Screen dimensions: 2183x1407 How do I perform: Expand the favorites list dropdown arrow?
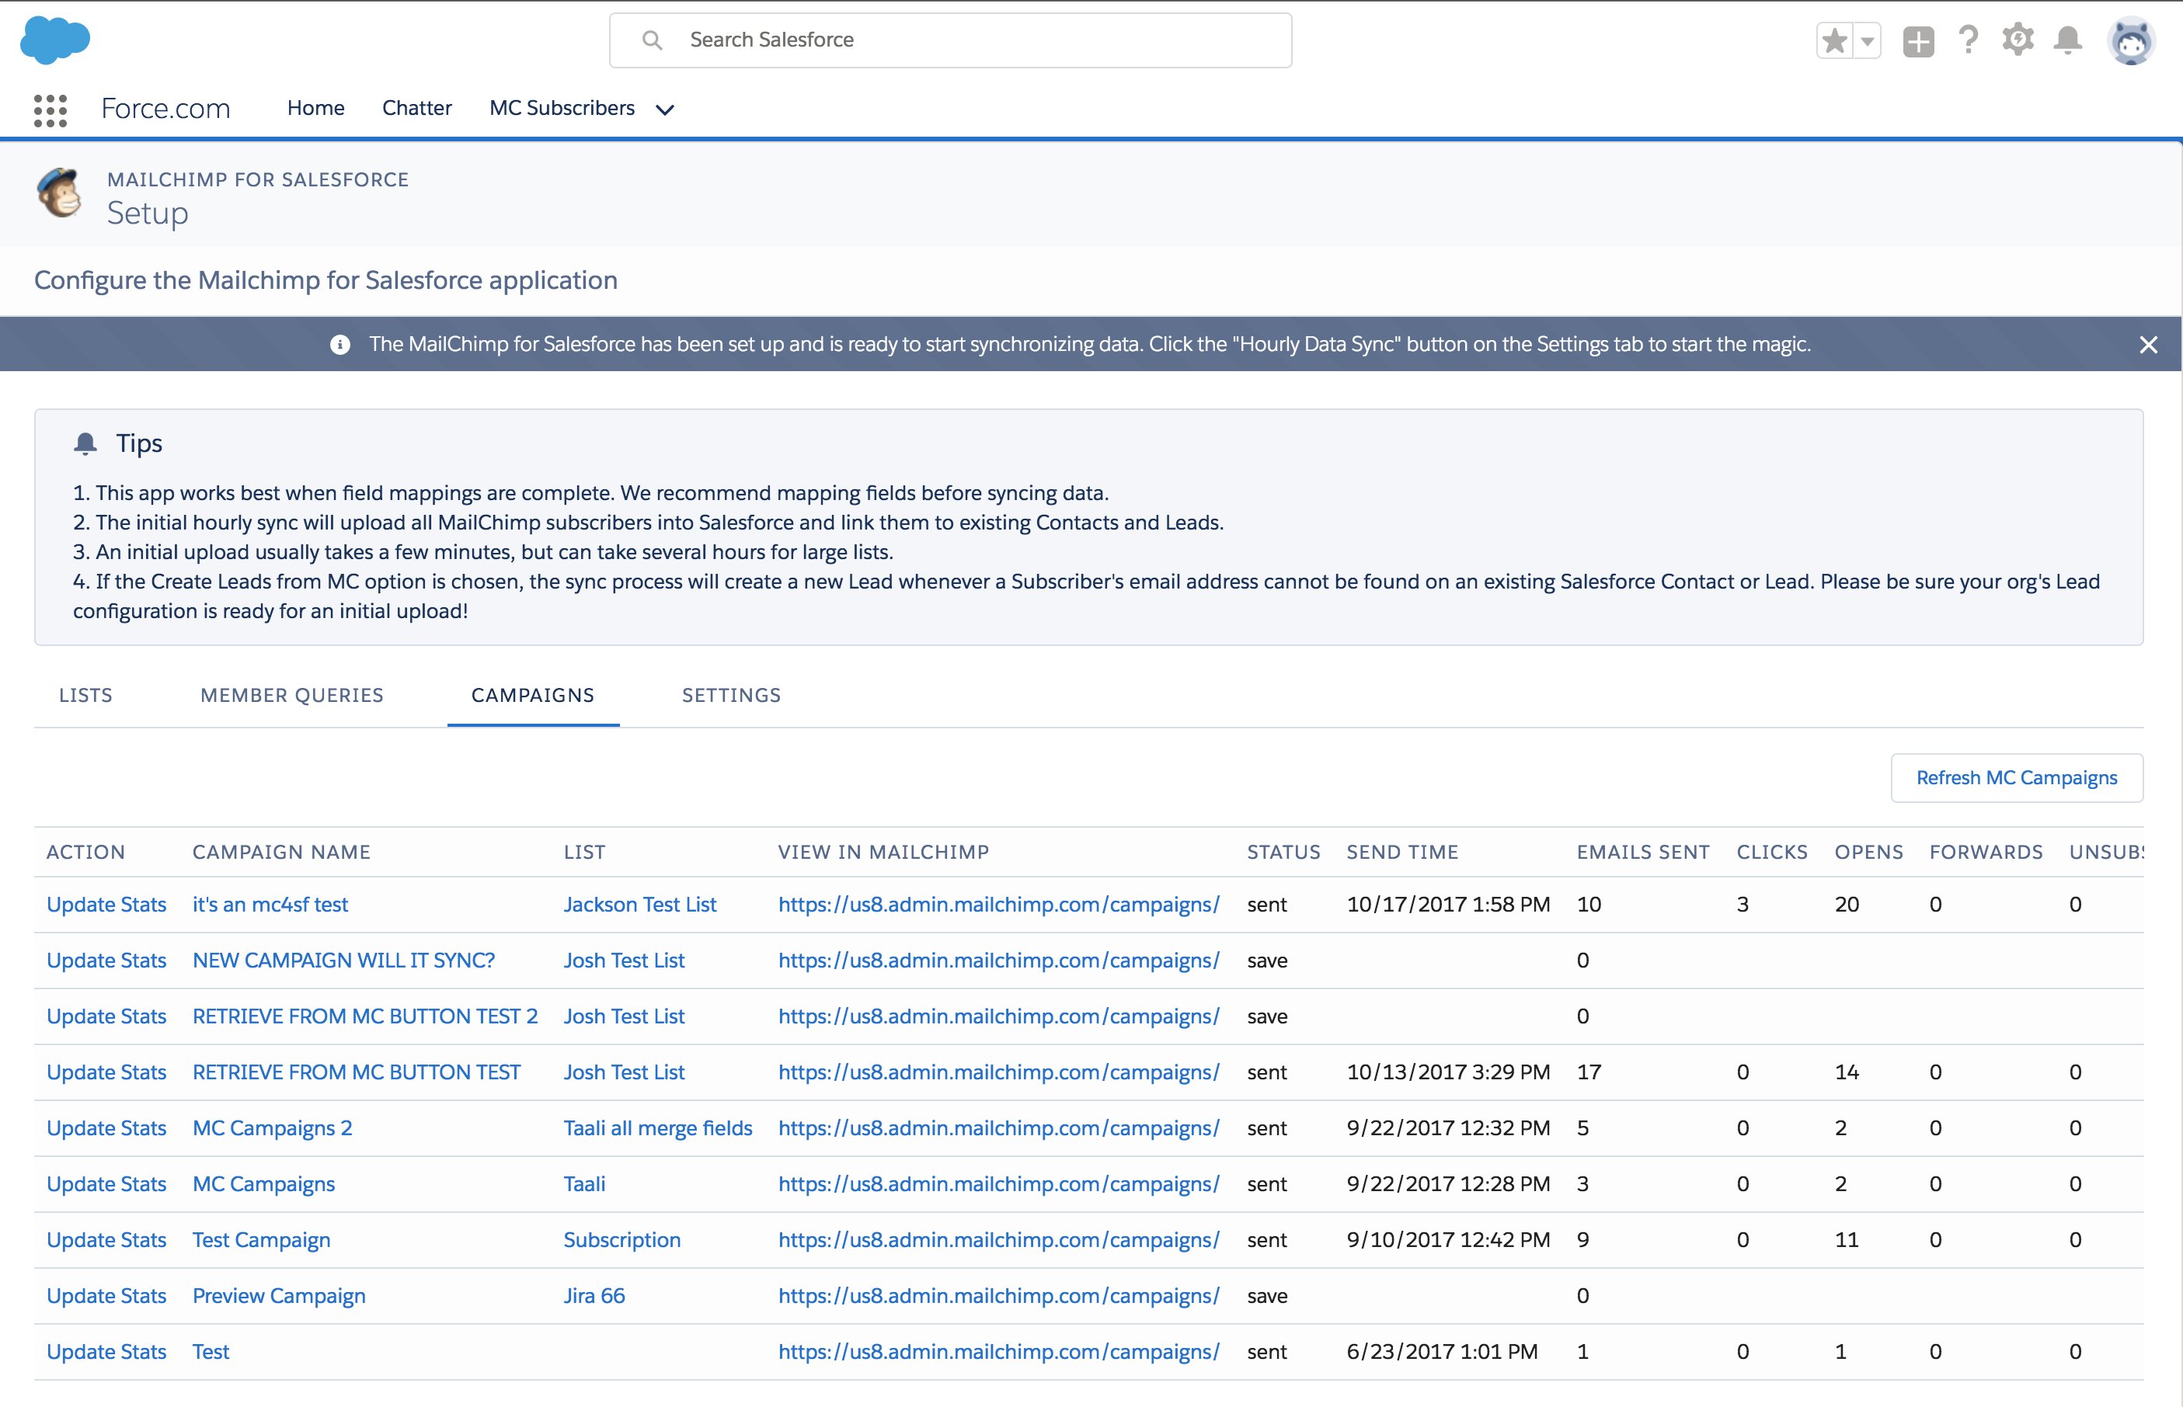pyautogui.click(x=1868, y=40)
